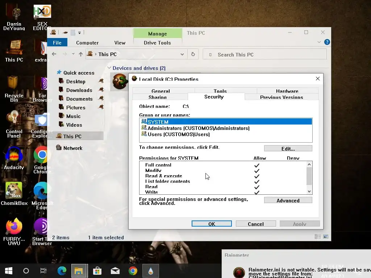Open the recent locations dropdown arrow
Screen dimensions: 371x278
tap(73, 54)
